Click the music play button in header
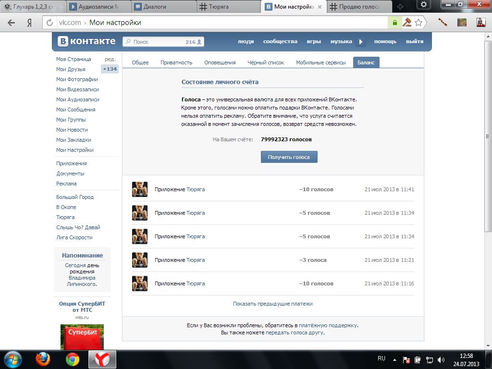Screen dimensions: 492x369 pyautogui.click(x=361, y=41)
